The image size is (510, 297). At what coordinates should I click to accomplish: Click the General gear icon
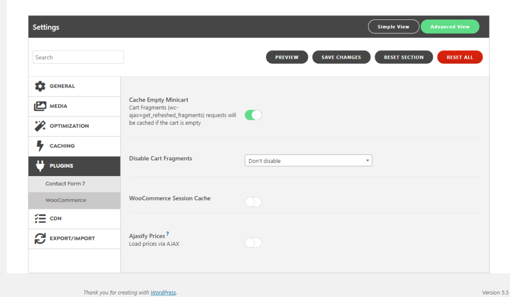coord(40,86)
